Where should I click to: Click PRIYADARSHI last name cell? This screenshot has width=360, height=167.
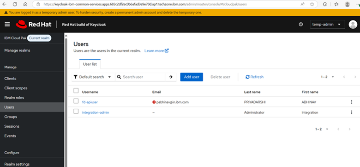[x=255, y=102]
